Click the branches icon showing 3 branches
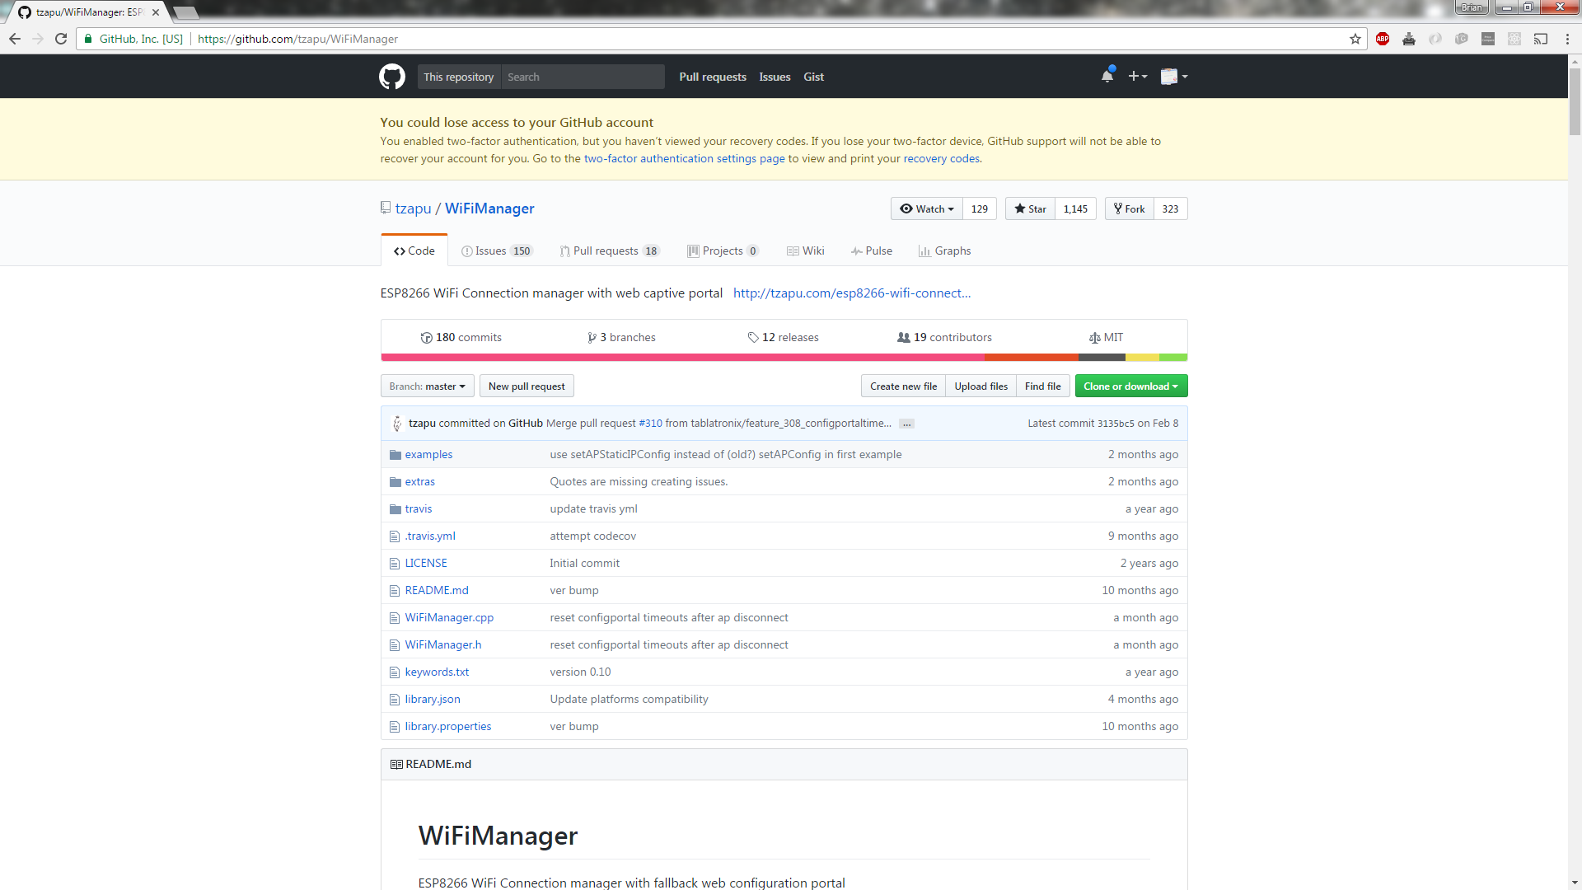This screenshot has height=890, width=1582. (592, 337)
